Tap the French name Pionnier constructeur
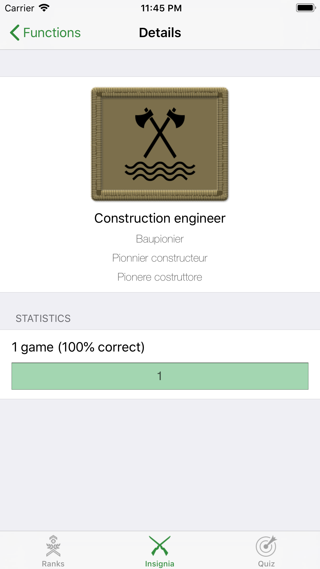Viewport: 320px width, 569px height. tap(160, 258)
